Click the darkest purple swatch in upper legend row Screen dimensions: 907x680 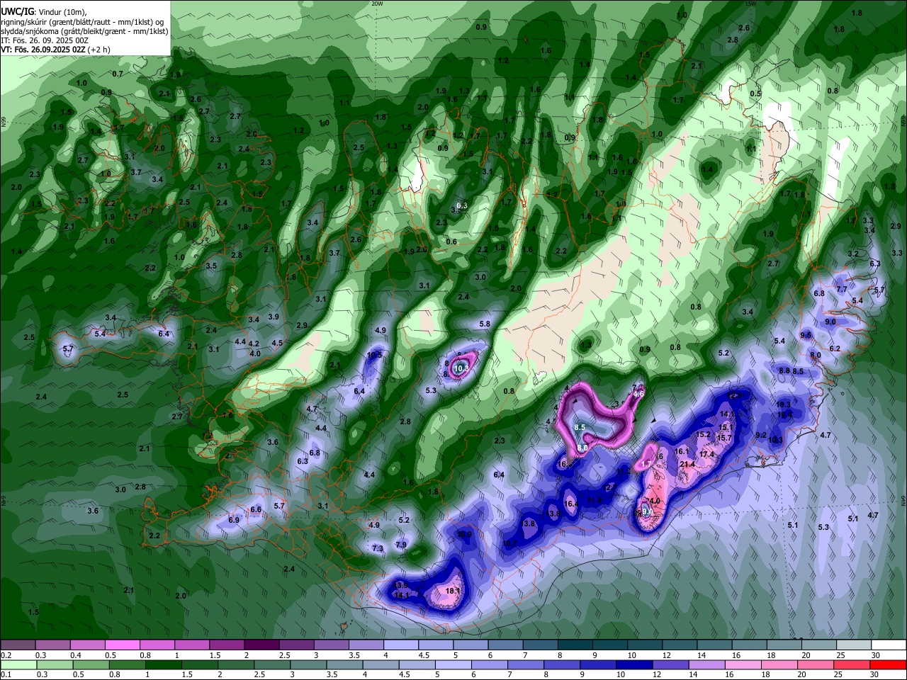coord(261,645)
